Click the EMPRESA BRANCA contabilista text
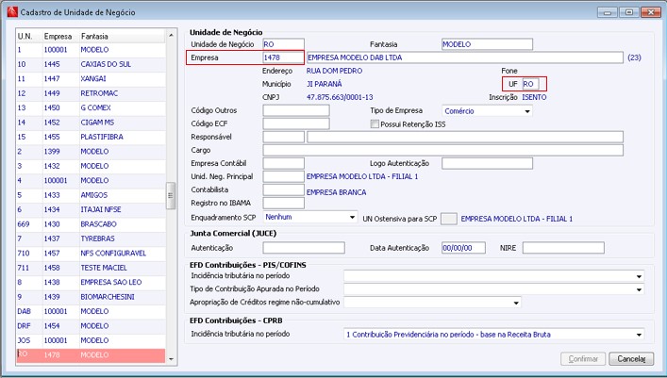Image resolution: width=667 pixels, height=378 pixels. pos(336,192)
